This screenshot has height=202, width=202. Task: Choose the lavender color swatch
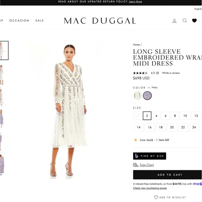[147, 95]
